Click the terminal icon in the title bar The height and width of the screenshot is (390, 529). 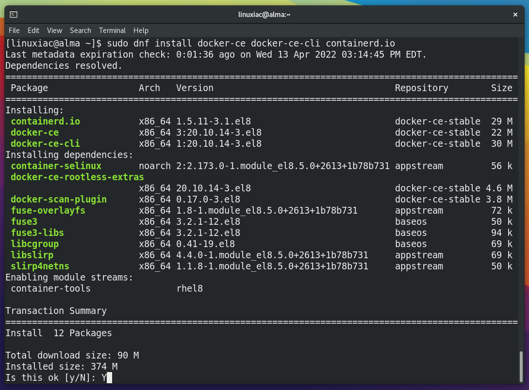pyautogui.click(x=14, y=15)
